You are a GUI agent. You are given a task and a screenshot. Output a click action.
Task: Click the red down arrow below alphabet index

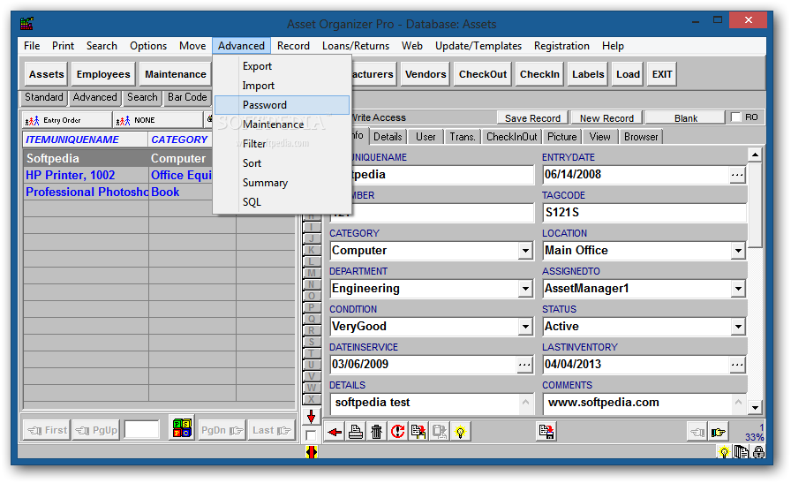point(312,417)
